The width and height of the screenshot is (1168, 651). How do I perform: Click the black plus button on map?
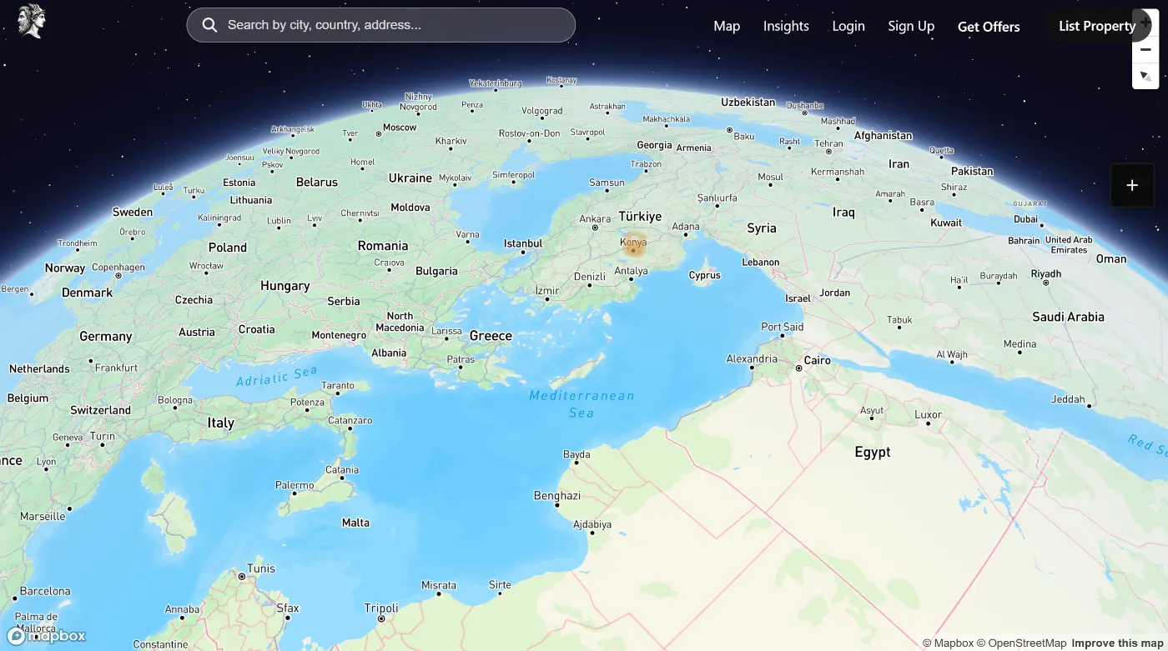(x=1132, y=185)
